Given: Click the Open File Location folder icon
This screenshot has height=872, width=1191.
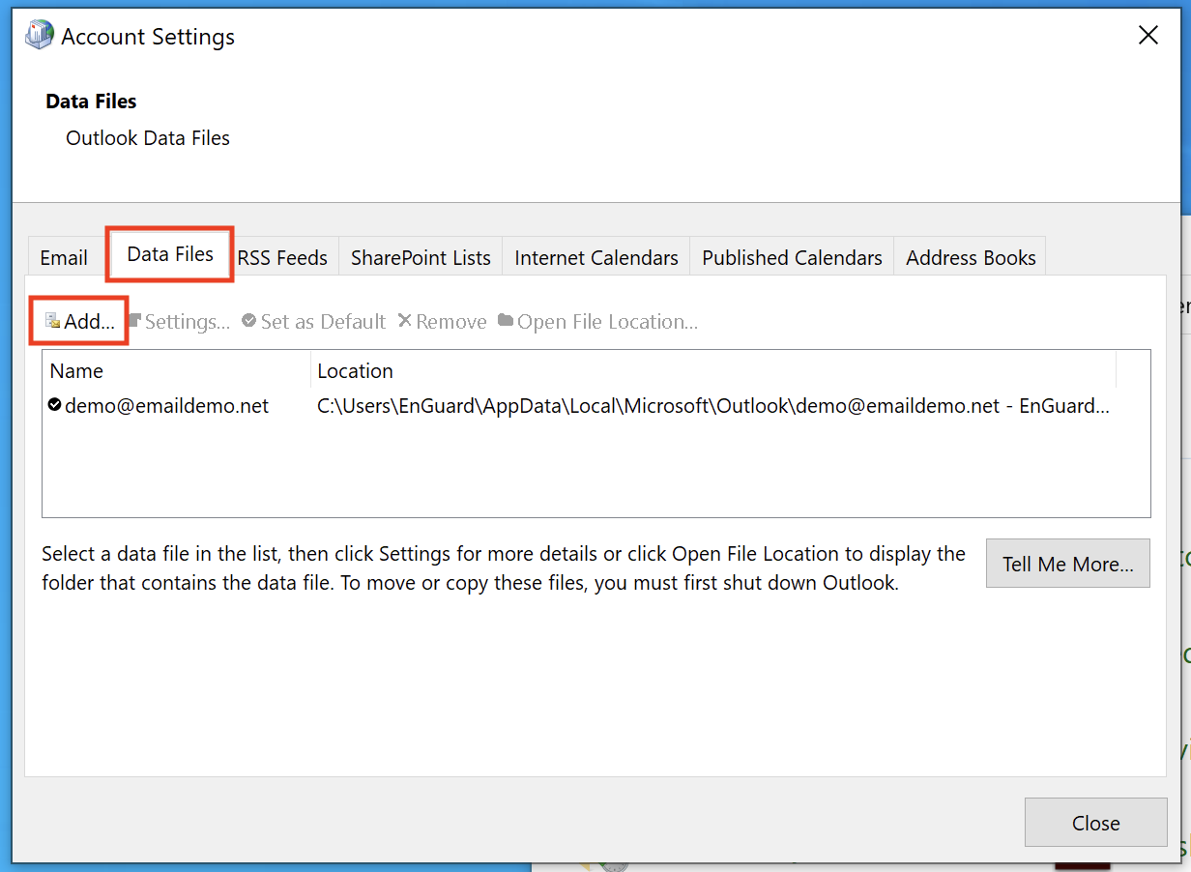Looking at the screenshot, I should tap(506, 321).
